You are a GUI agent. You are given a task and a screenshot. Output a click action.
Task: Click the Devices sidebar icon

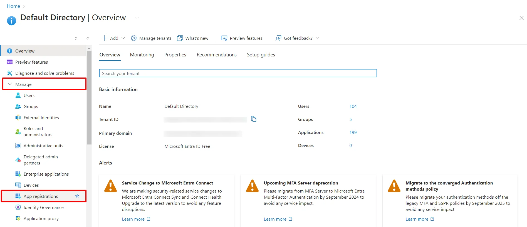click(x=18, y=185)
